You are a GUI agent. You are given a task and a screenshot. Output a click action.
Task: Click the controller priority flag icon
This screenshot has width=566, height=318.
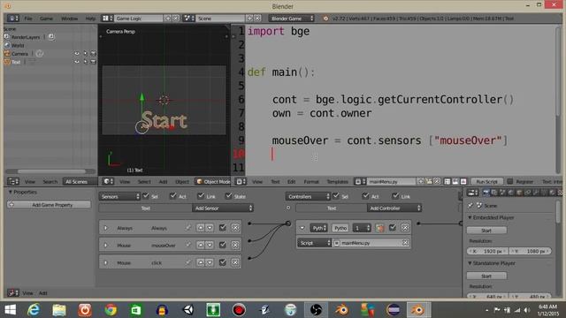coord(379,228)
